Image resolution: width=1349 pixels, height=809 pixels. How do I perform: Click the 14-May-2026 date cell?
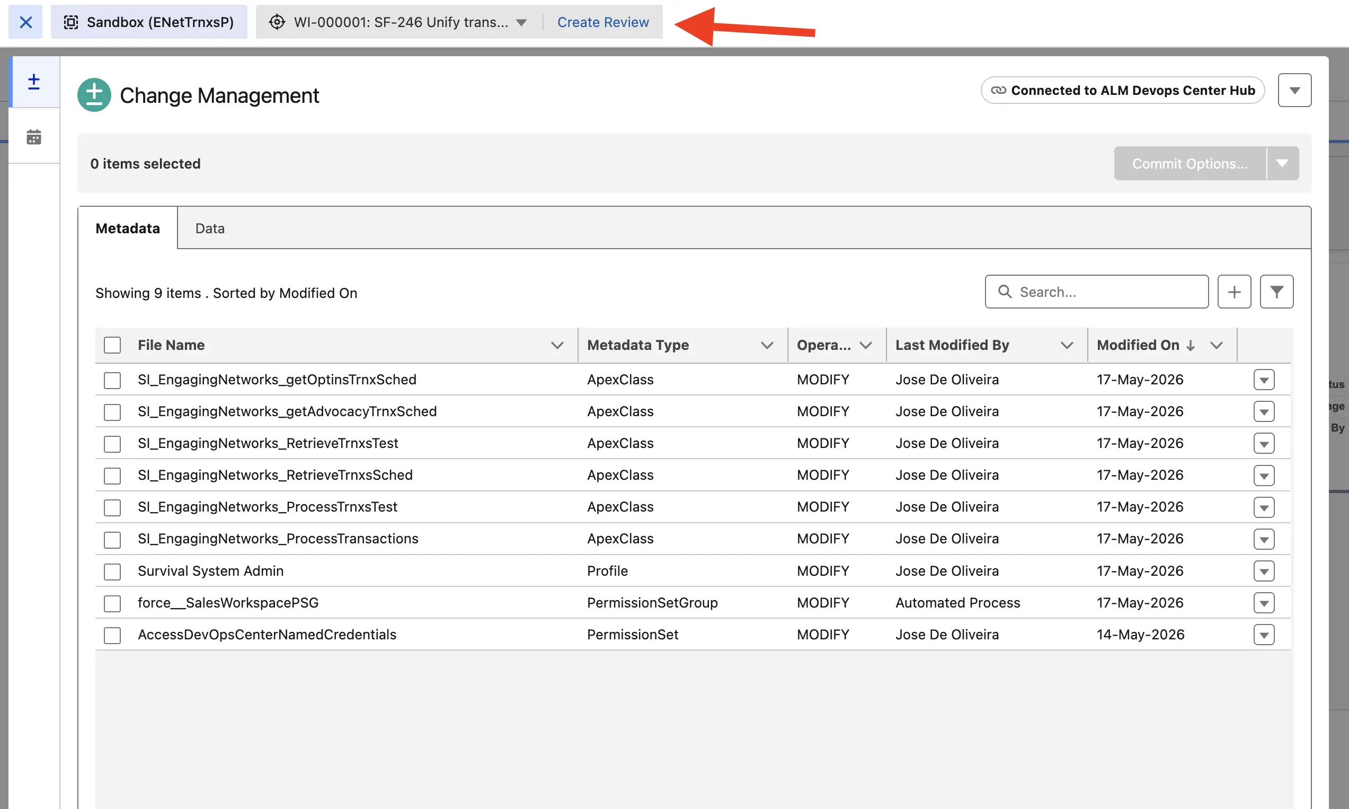coord(1140,634)
